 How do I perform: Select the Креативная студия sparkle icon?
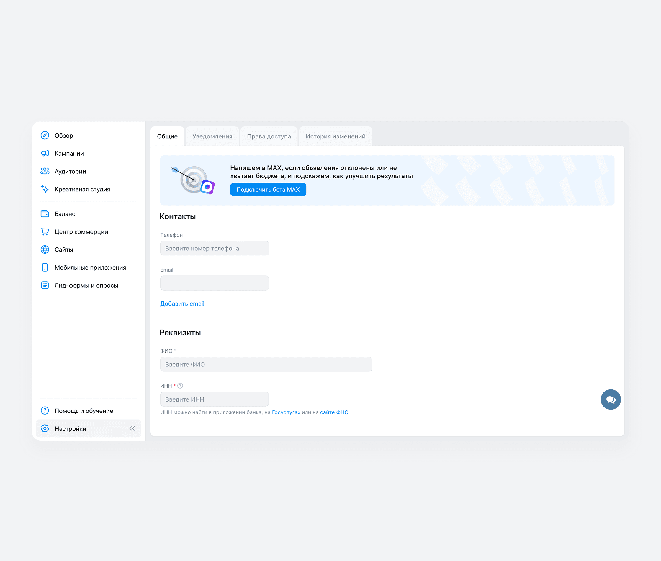click(x=45, y=189)
